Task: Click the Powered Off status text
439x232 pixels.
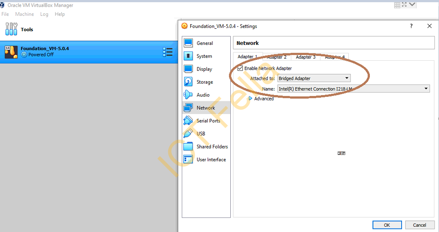Action: (41, 55)
